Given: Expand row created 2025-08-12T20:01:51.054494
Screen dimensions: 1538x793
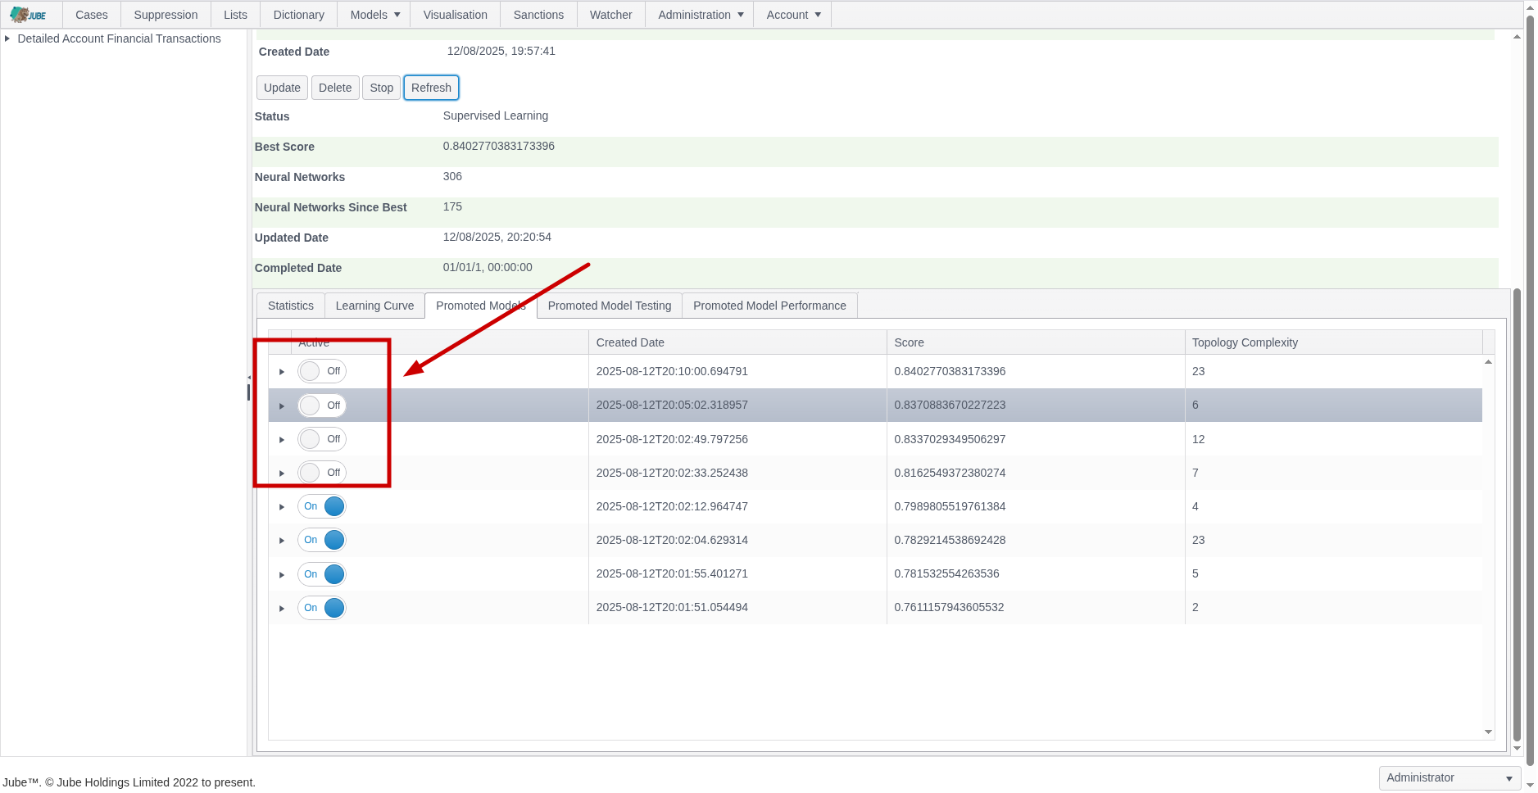Looking at the screenshot, I should [x=281, y=609].
